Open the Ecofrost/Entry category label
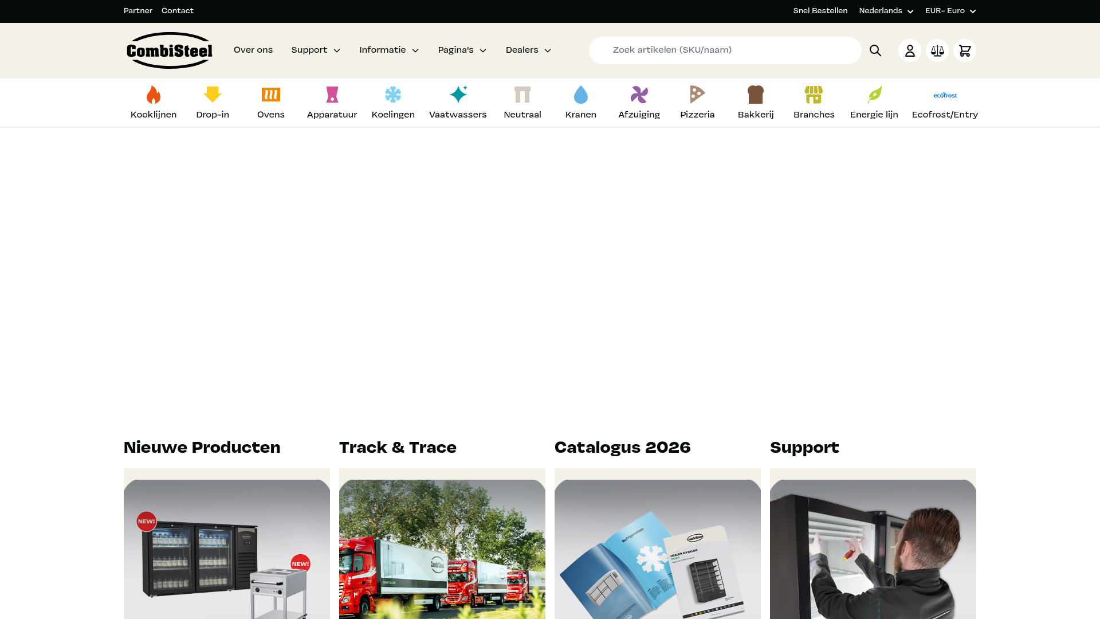1100x619 pixels. [945, 115]
